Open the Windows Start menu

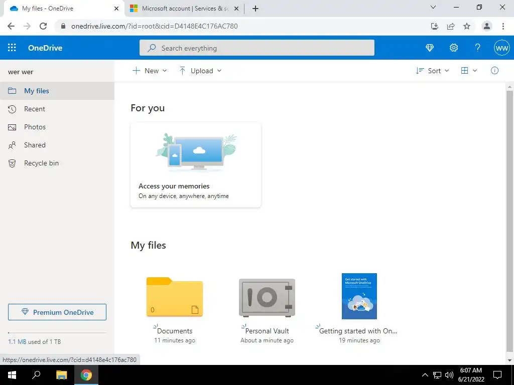pyautogui.click(x=12, y=375)
